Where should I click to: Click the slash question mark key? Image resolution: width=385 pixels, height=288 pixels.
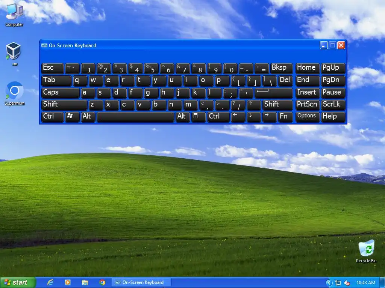[238, 105]
